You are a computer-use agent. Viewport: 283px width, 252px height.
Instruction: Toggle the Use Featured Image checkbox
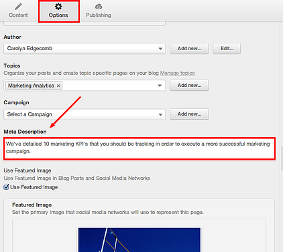pos(6,187)
